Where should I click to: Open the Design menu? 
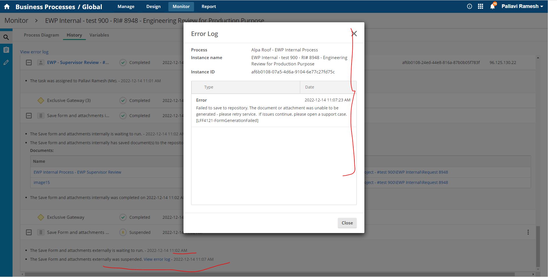(153, 6)
